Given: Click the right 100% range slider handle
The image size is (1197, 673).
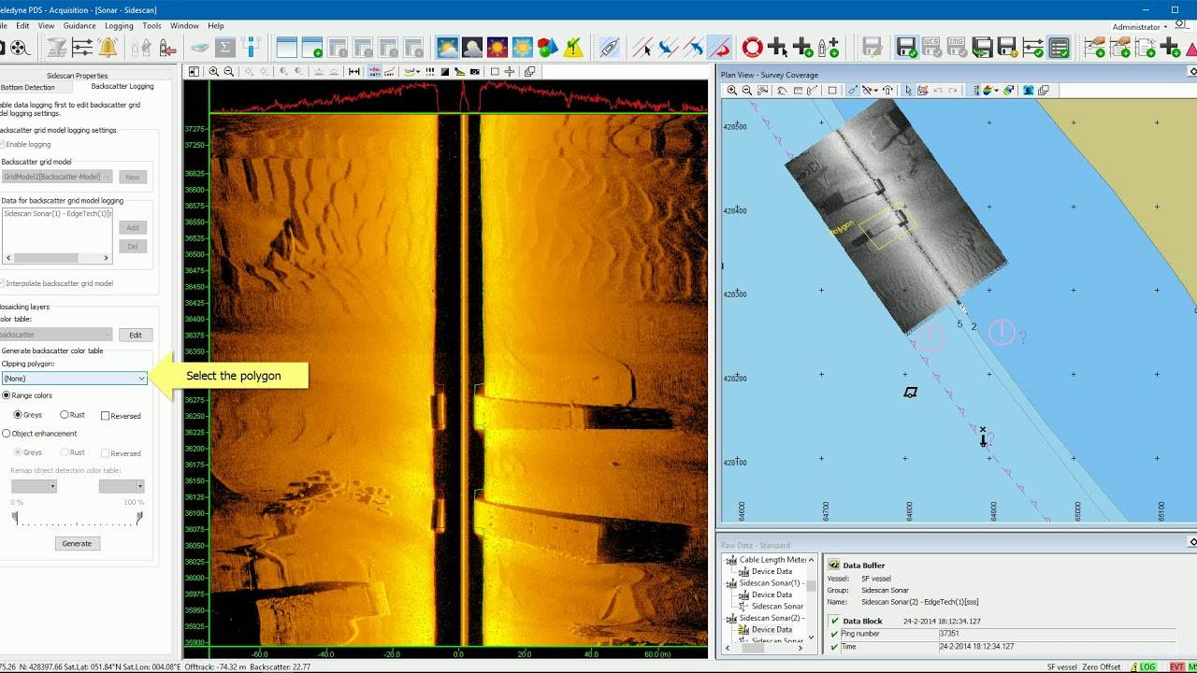Looking at the screenshot, I should point(139,517).
